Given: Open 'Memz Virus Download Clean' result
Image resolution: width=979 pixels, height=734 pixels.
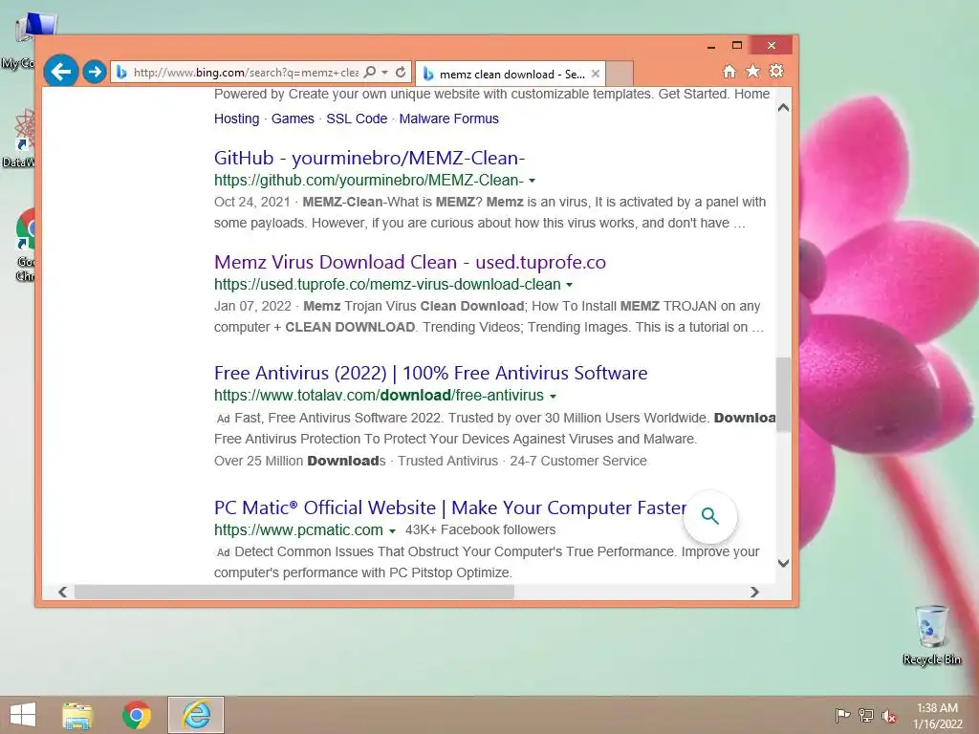Looking at the screenshot, I should tap(410, 262).
